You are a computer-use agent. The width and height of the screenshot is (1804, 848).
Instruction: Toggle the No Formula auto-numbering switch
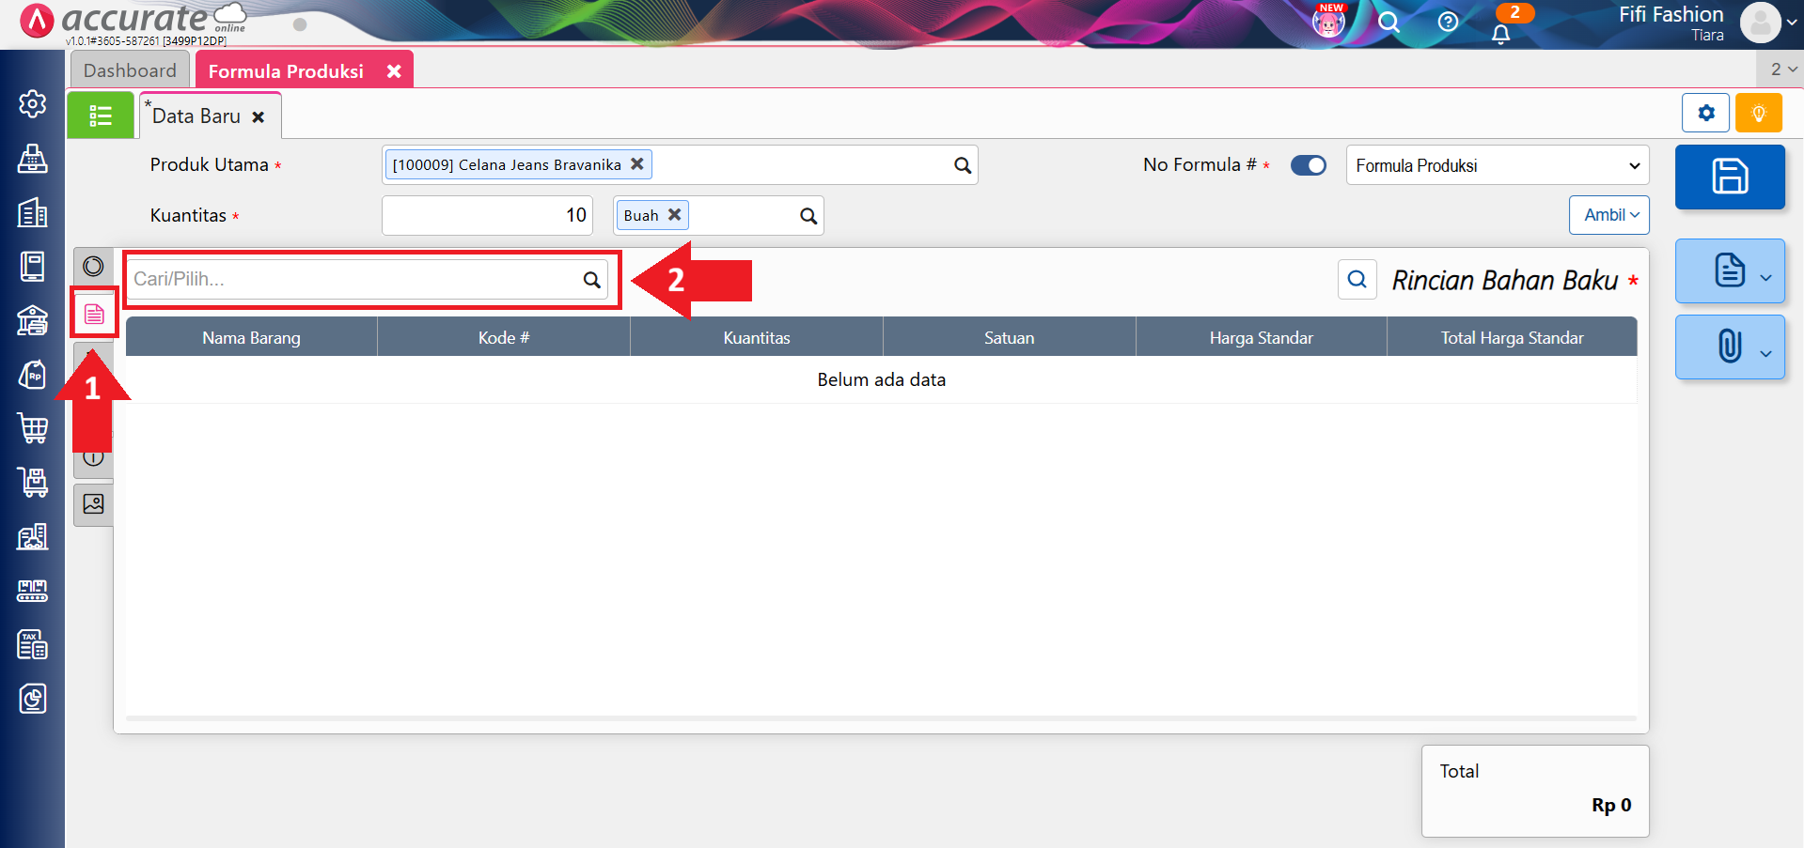tap(1308, 165)
